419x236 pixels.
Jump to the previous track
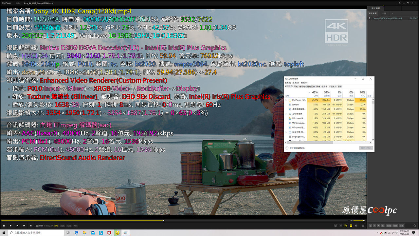[17, 226]
